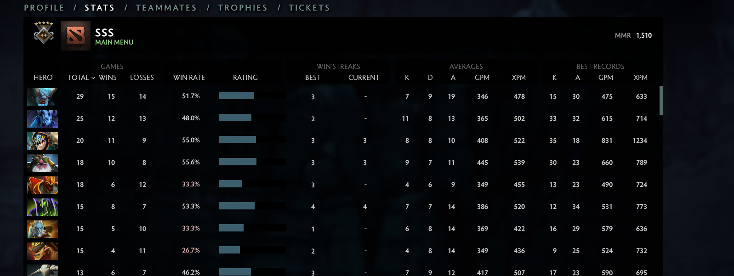The image size is (734, 276).
Task: Select hero portrait in 18-game, 6-win row
Action: pos(42,185)
